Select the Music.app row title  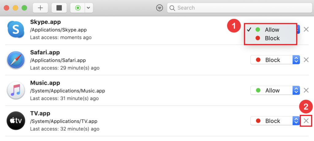pyautogui.click(x=45, y=83)
